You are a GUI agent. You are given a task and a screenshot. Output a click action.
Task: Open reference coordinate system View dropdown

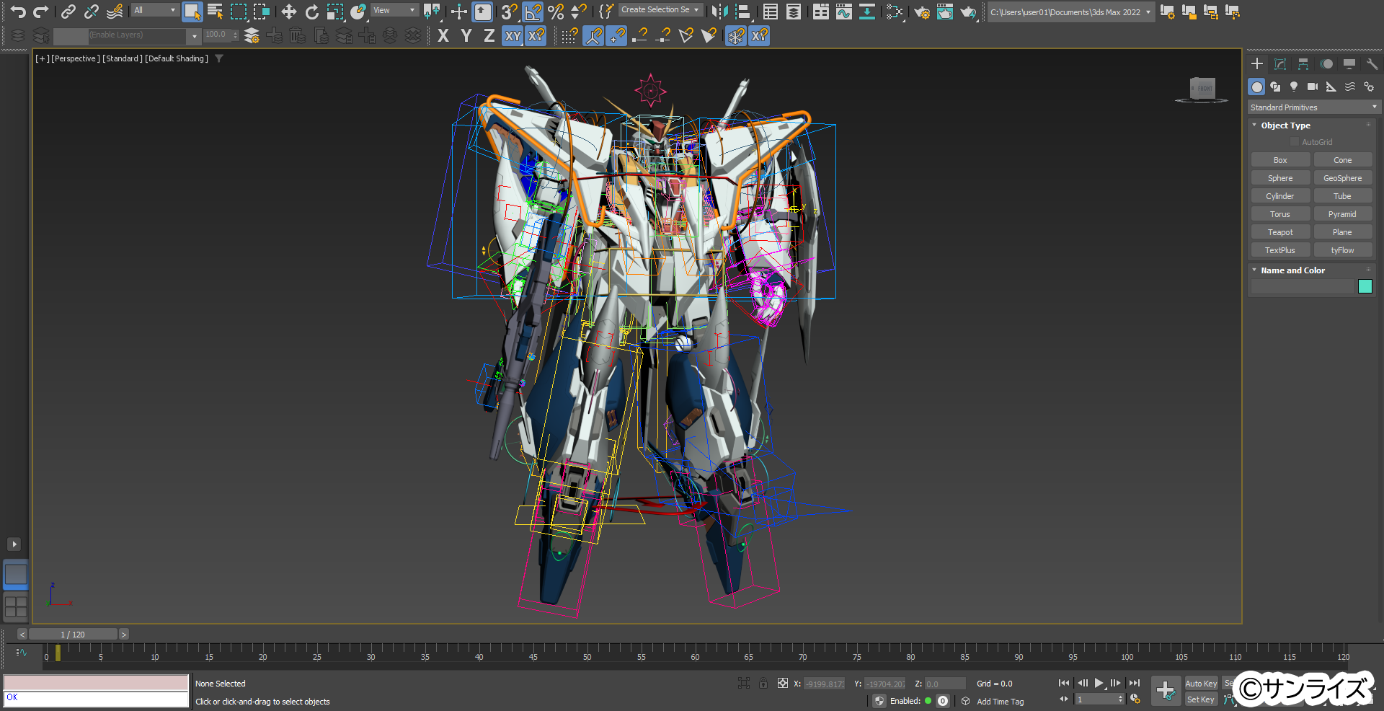coord(394,10)
